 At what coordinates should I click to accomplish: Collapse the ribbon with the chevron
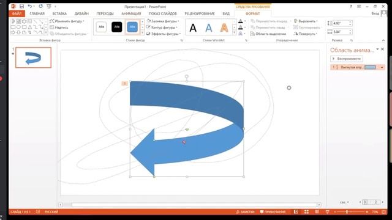[x=383, y=40]
